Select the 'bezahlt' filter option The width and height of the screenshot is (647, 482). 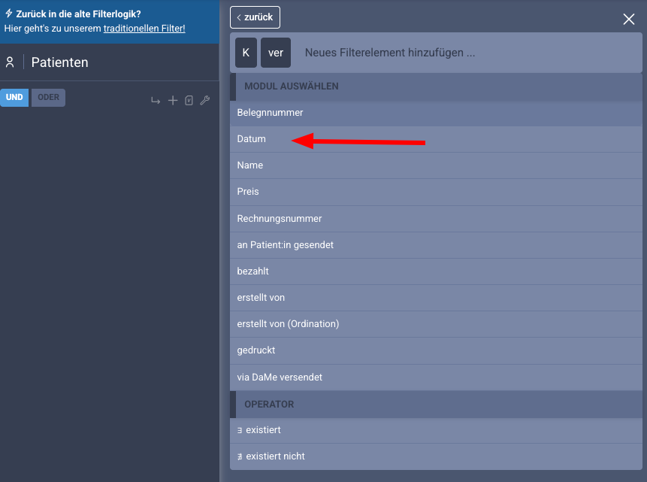253,271
